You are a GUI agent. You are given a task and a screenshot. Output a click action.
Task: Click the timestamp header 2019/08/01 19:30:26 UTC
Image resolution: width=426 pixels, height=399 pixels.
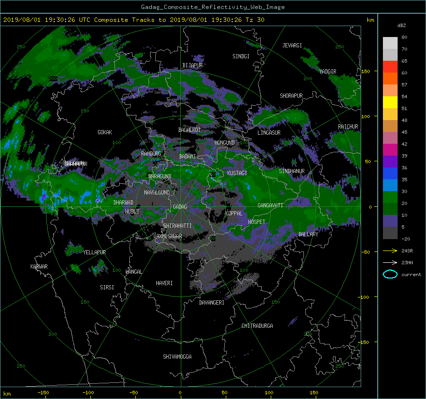(47, 20)
